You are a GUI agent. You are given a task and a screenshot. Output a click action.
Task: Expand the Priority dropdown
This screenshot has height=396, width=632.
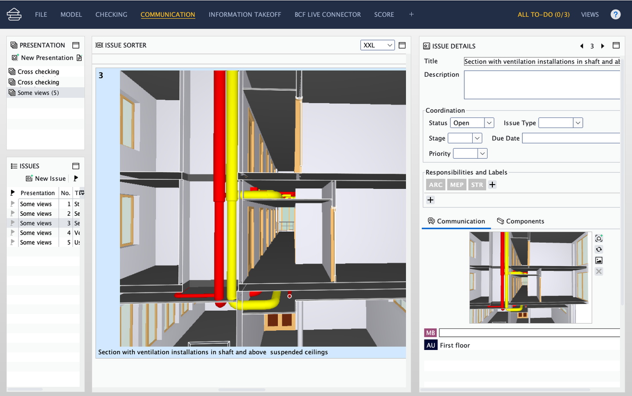click(482, 153)
